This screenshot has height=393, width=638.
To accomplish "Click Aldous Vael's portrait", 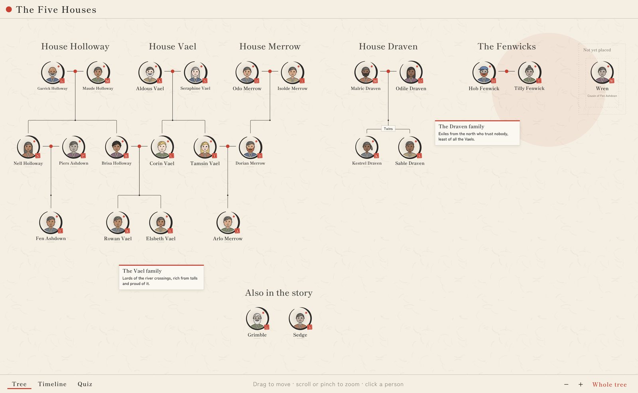I will point(150,72).
